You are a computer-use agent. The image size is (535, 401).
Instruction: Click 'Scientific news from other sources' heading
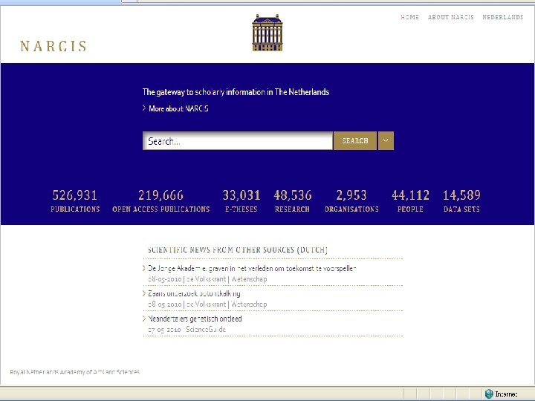(238, 250)
